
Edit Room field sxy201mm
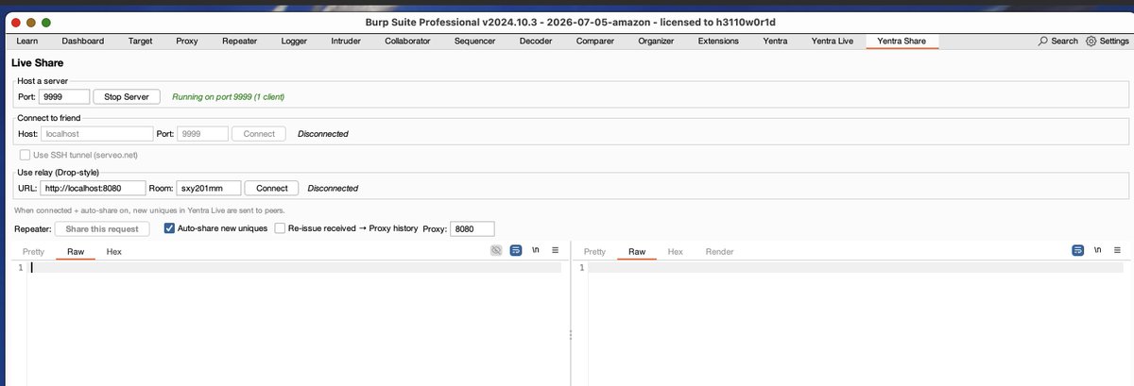coord(209,188)
